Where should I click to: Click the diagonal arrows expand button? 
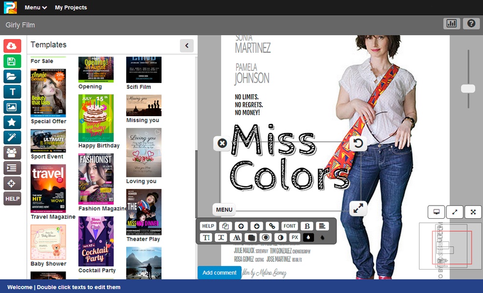455,212
